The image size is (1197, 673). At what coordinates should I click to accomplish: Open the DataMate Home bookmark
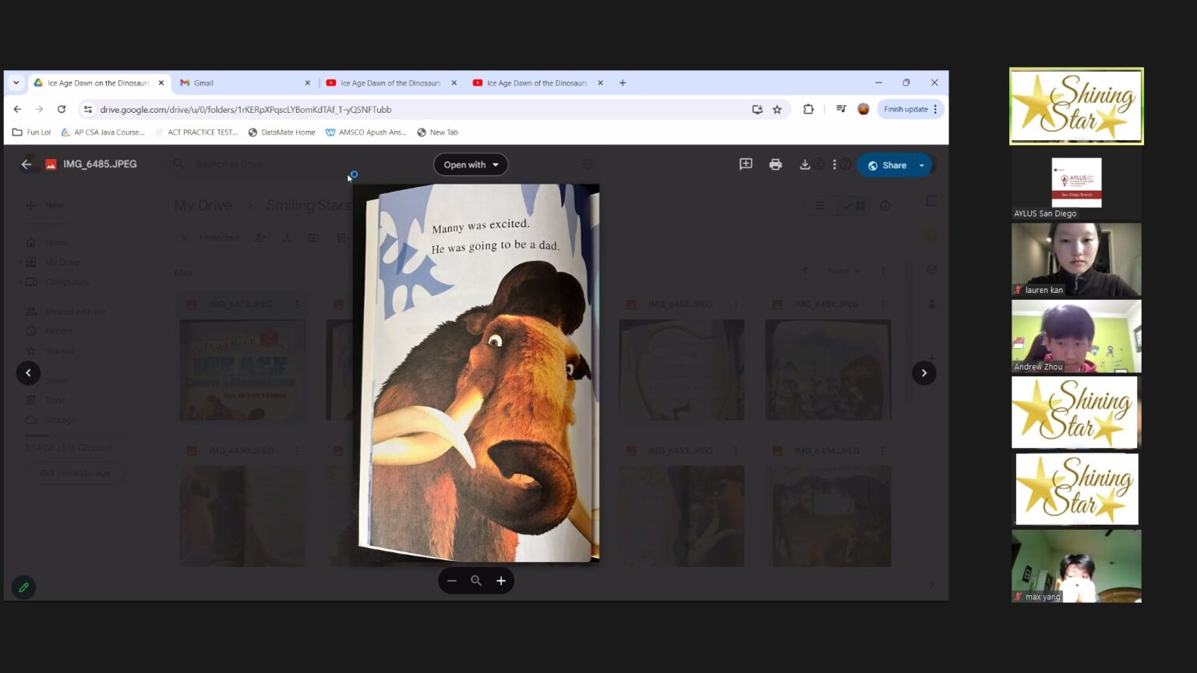[281, 132]
